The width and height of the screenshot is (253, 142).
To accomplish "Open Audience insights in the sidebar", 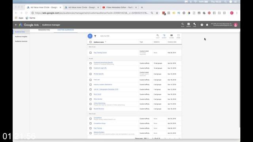I will [21, 37].
